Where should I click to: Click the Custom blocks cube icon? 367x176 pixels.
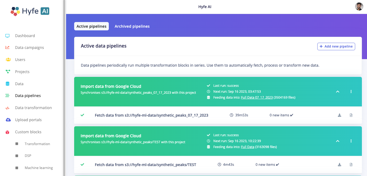8,132
